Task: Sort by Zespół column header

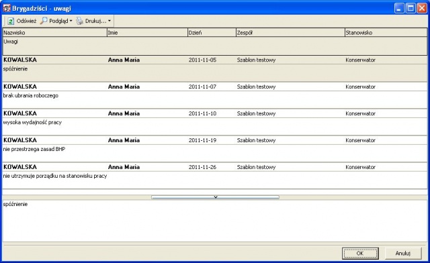Action: coord(290,33)
